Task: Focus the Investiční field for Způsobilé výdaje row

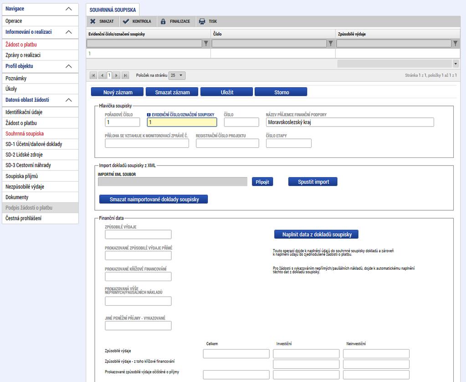Action: click(x=306, y=354)
